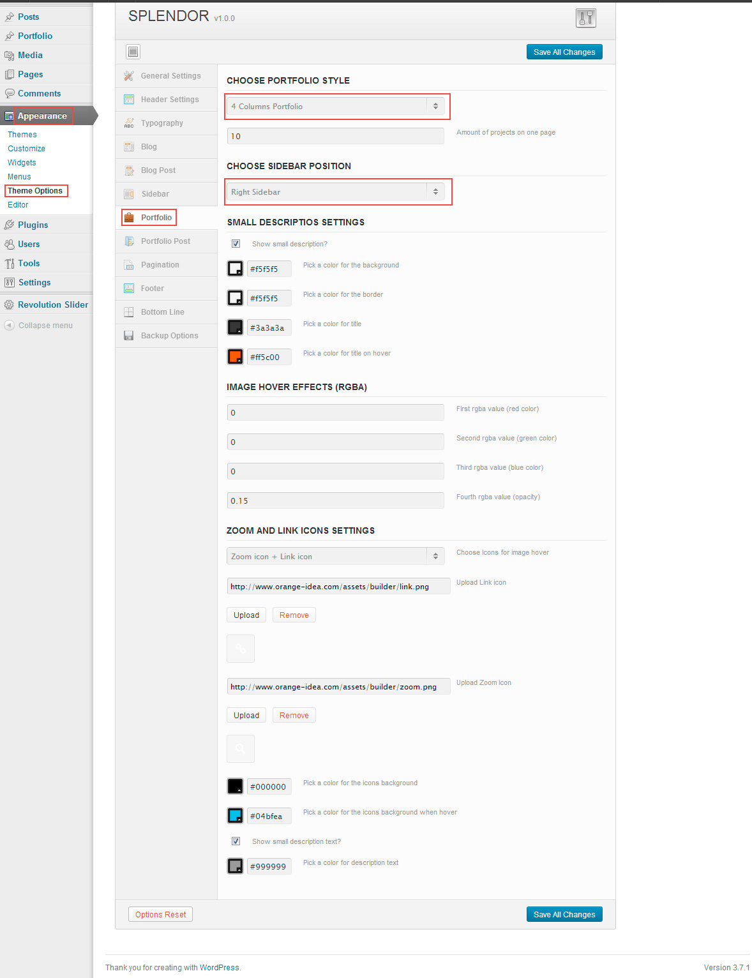Open Themes under Appearance
Screen dimensions: 752x978
pyautogui.click(x=22, y=135)
